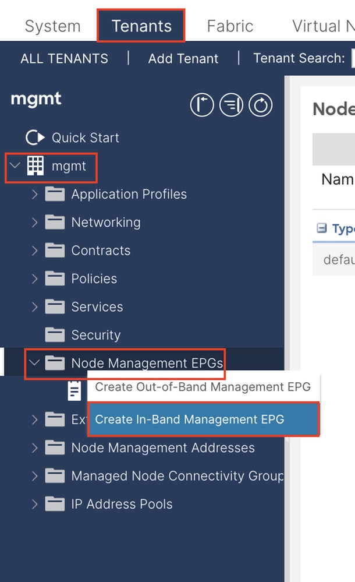The height and width of the screenshot is (582, 355).
Task: Click the middle list-style icon in header
Action: click(x=232, y=105)
